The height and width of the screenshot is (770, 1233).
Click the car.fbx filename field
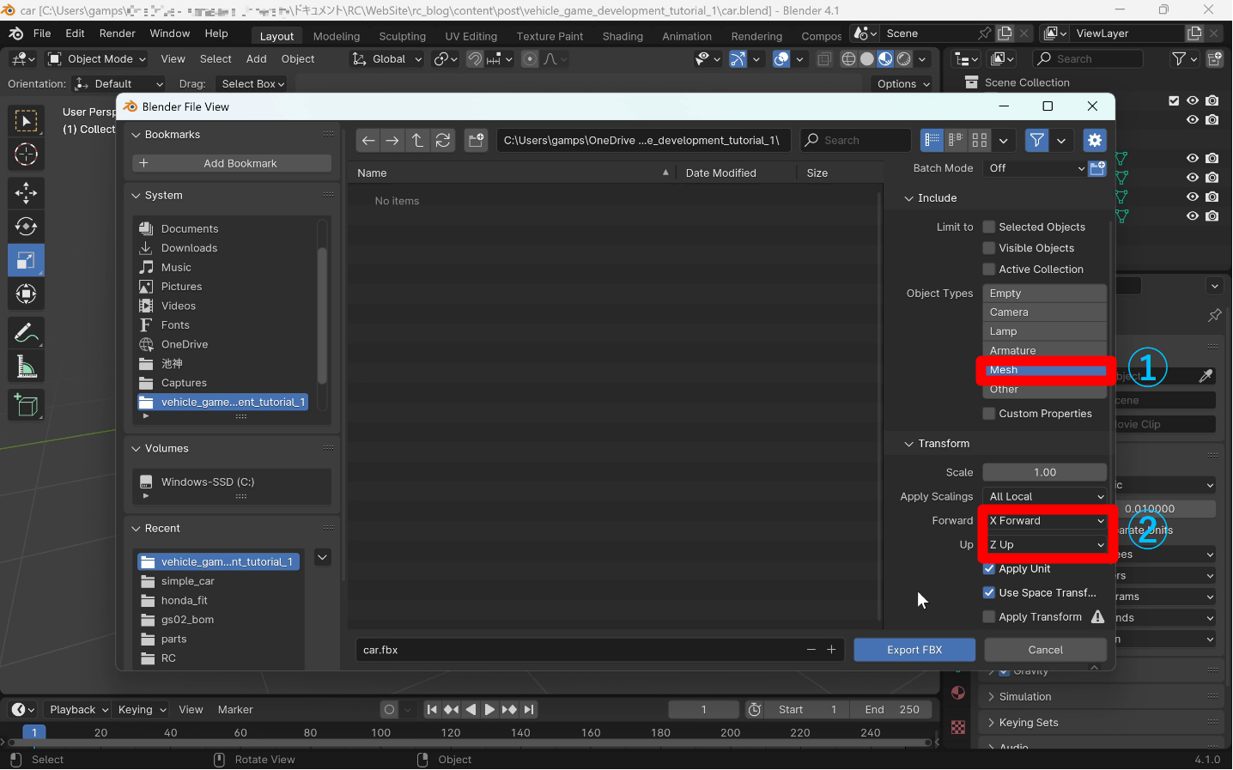(600, 650)
